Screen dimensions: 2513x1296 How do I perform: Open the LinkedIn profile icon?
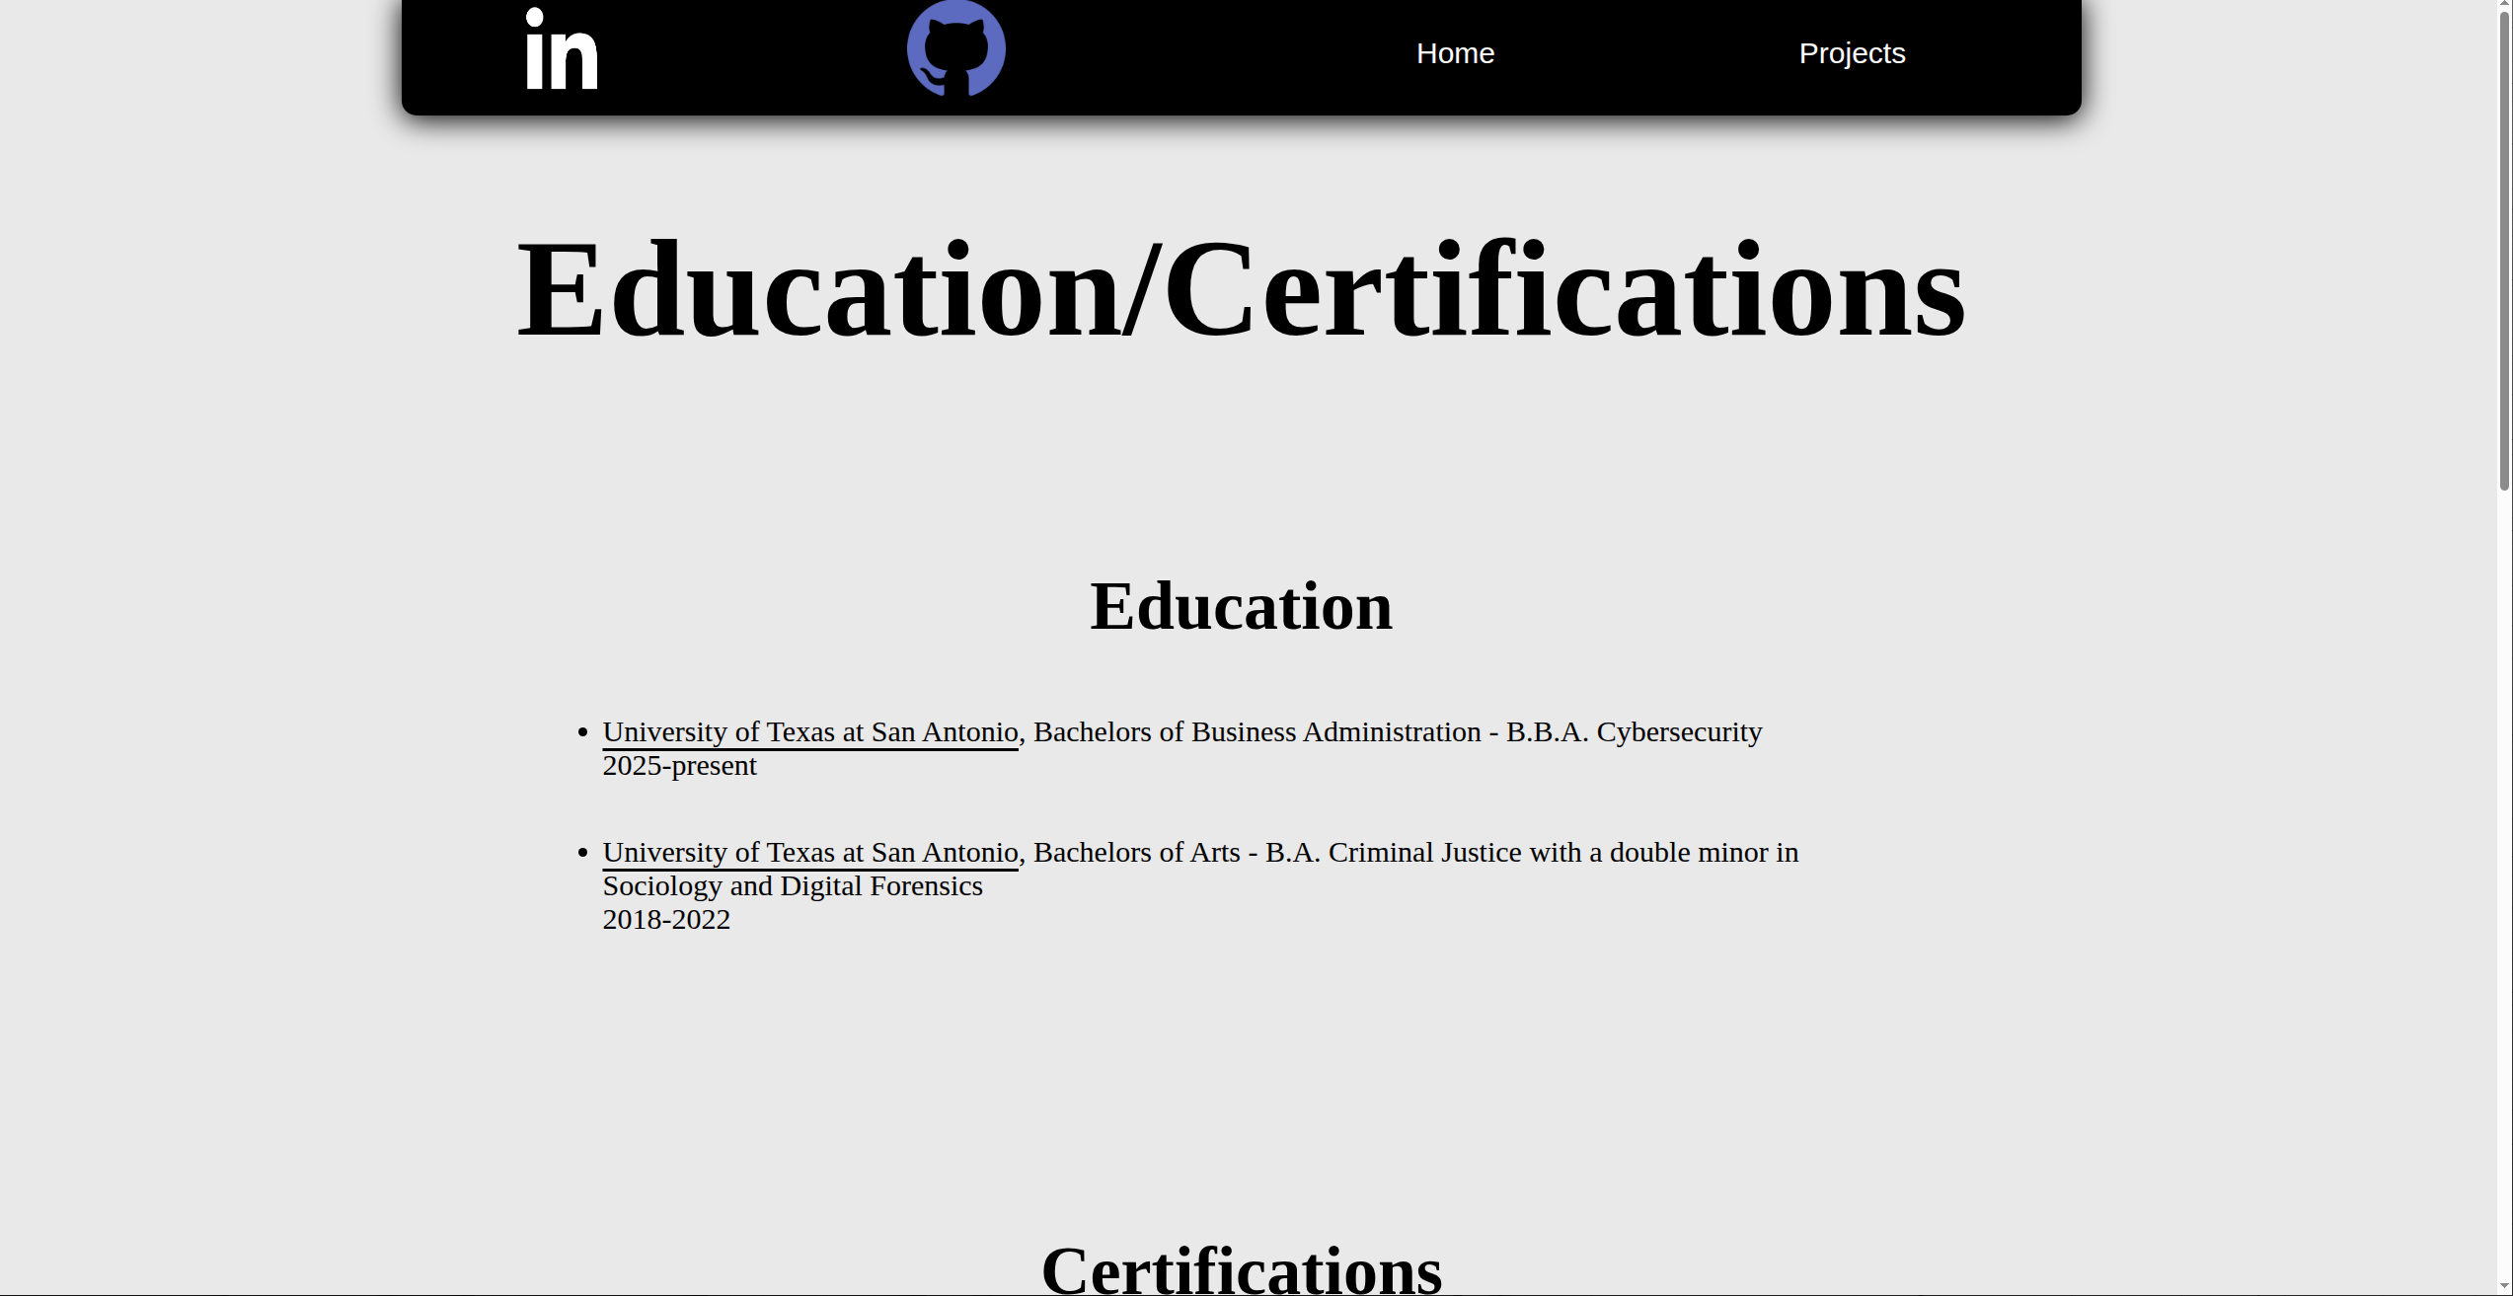[561, 49]
